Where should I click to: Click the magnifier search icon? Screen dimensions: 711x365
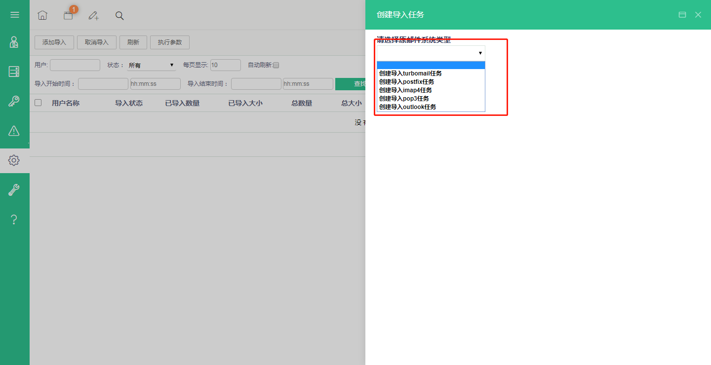tap(119, 16)
